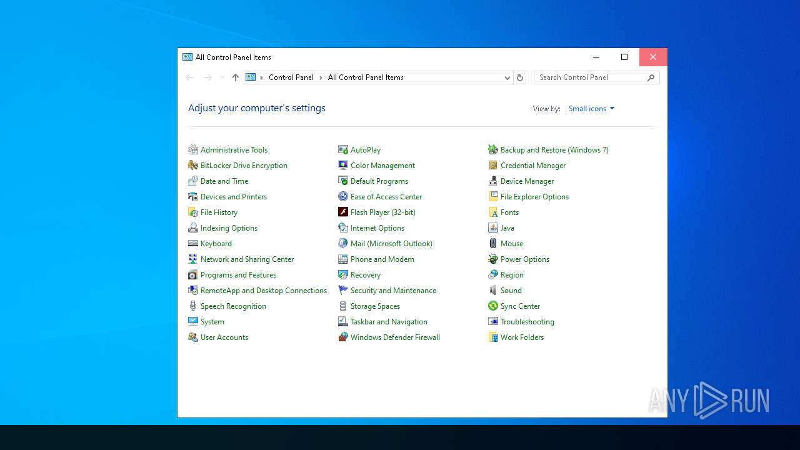Open the Phone and Modem link
The height and width of the screenshot is (450, 800).
point(382,259)
